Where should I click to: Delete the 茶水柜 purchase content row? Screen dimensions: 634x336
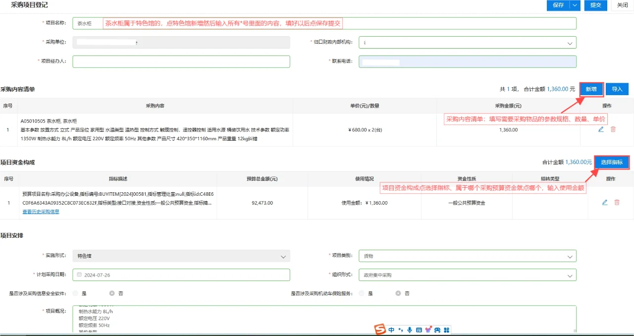[613, 129]
